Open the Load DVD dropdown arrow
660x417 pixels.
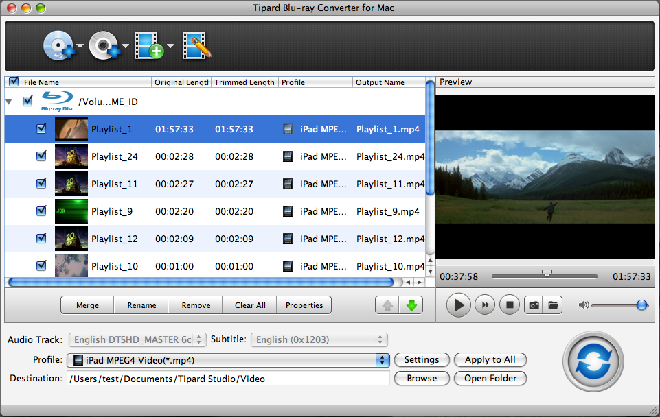126,46
